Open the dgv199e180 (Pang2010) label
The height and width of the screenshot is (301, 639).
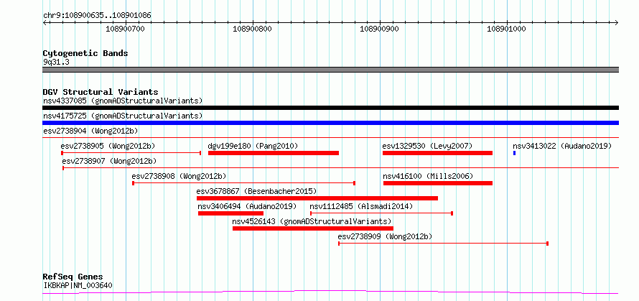pos(253,146)
